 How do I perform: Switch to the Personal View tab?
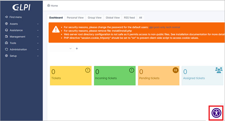(x=75, y=18)
